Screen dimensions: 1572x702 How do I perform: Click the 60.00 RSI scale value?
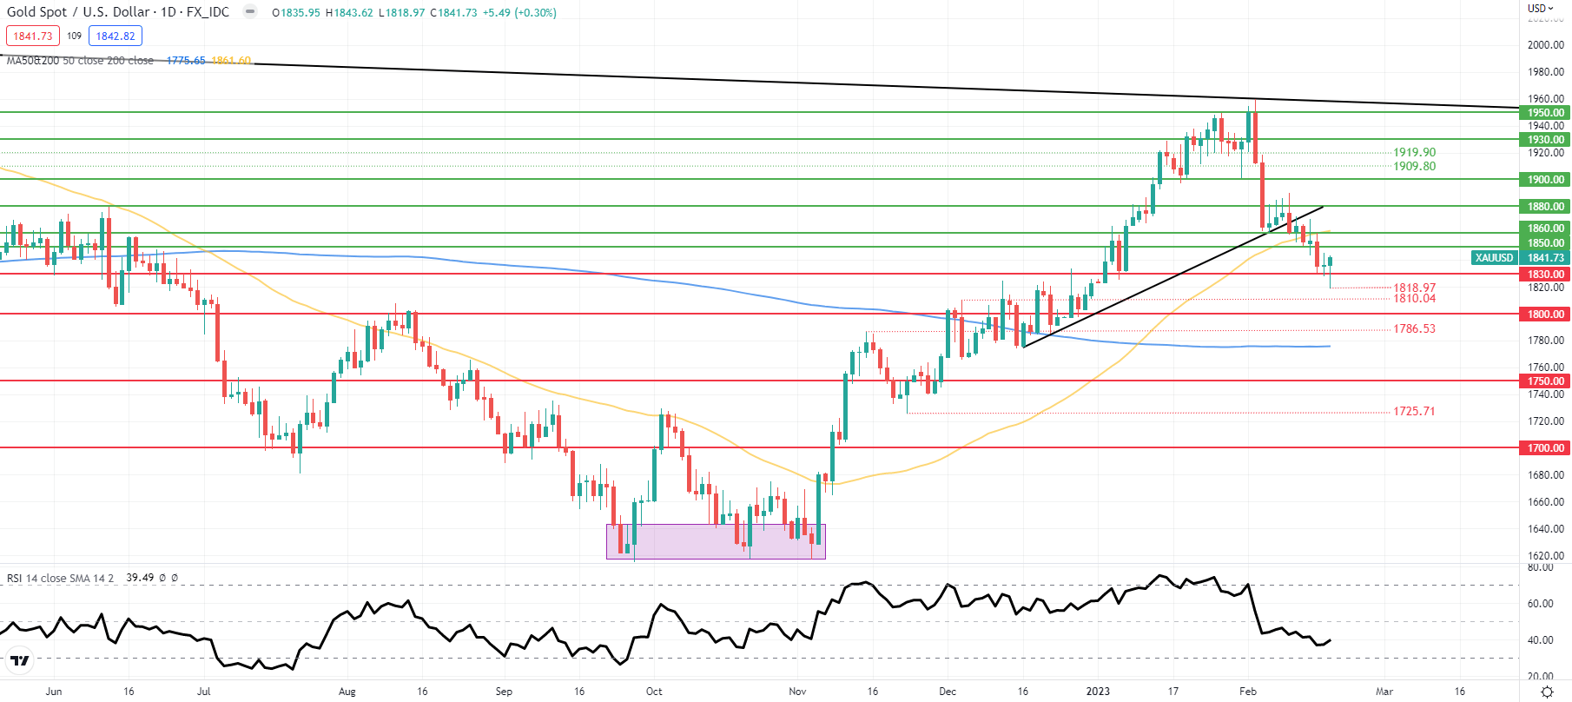pyautogui.click(x=1541, y=603)
